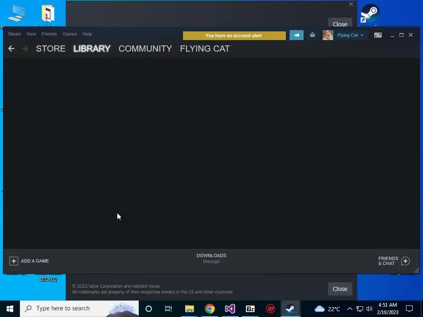This screenshot has height=317, width=423.
Task: Open Task View on taskbar
Action: (169, 309)
